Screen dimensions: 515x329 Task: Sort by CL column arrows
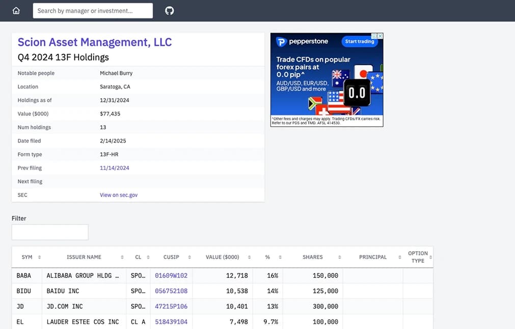pos(148,257)
